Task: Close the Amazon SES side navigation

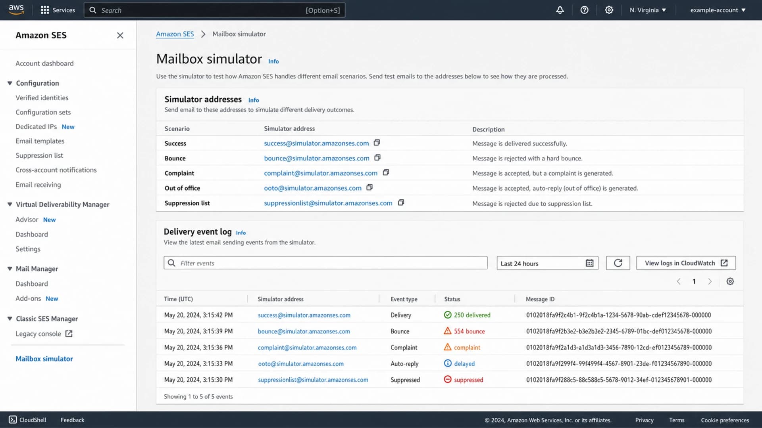Action: click(120, 35)
